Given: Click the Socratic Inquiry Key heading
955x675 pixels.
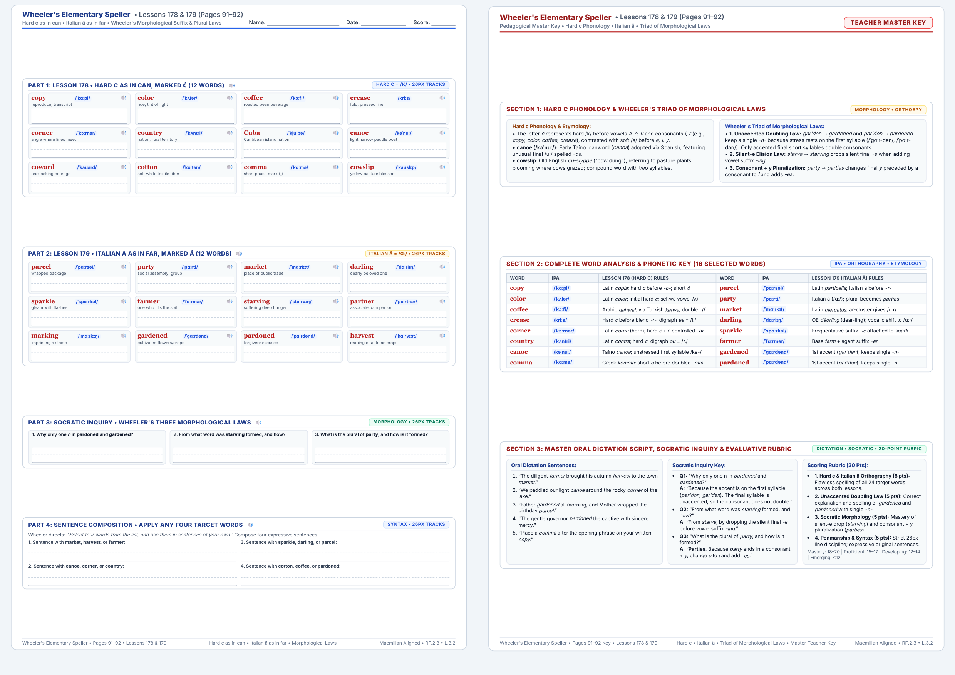Looking at the screenshot, I should (x=699, y=466).
